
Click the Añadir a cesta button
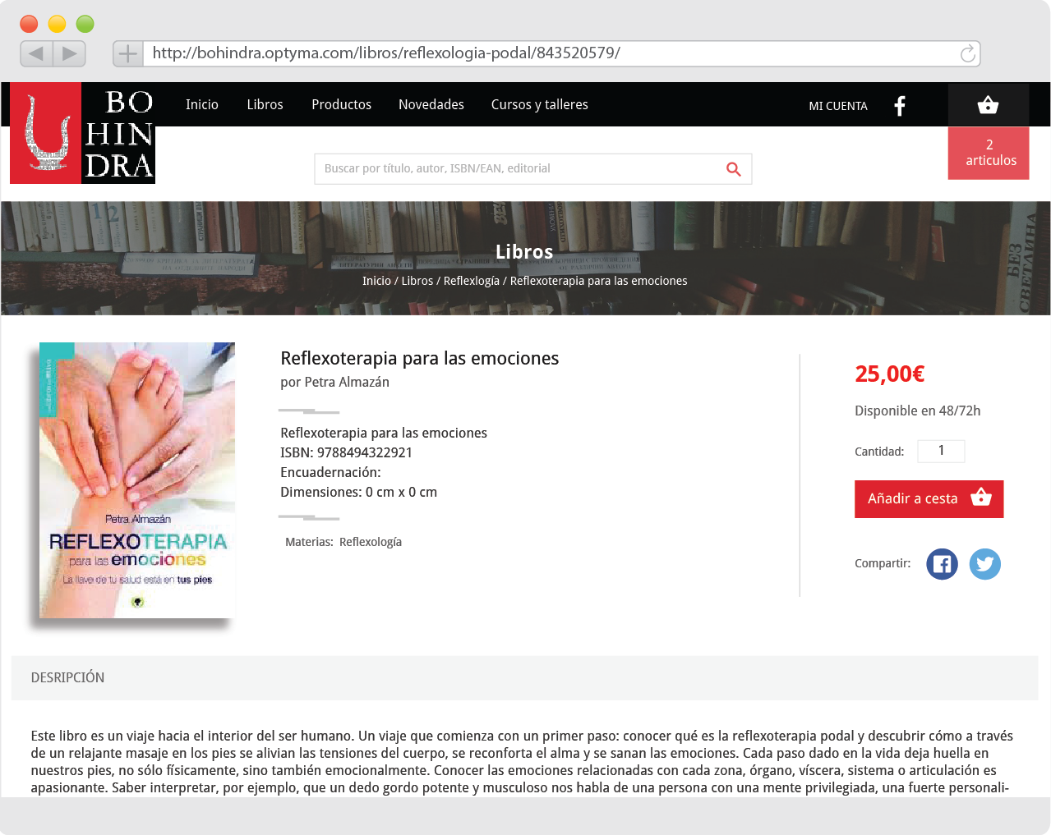pos(929,499)
